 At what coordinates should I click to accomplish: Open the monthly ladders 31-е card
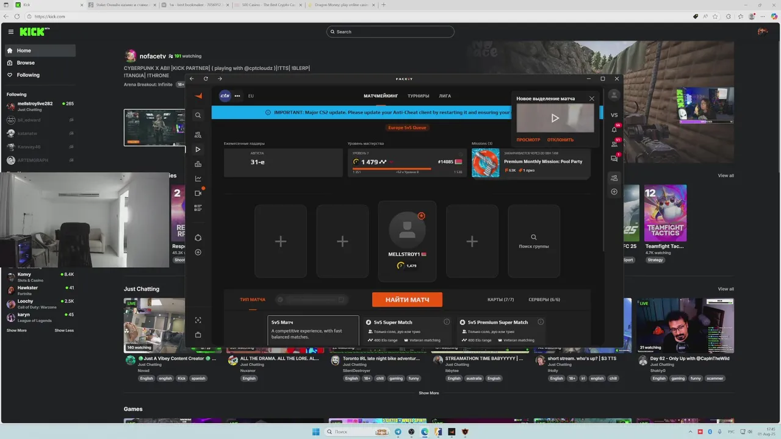(x=283, y=163)
